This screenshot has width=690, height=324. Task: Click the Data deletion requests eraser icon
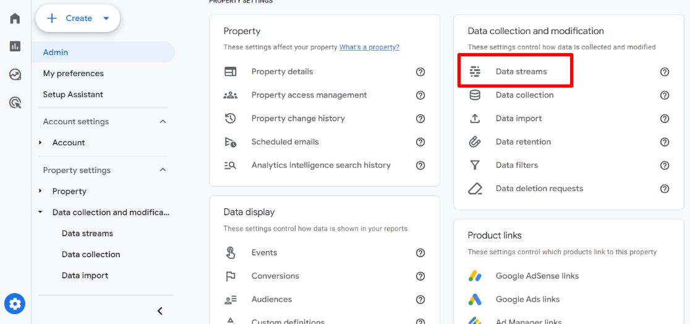click(475, 189)
